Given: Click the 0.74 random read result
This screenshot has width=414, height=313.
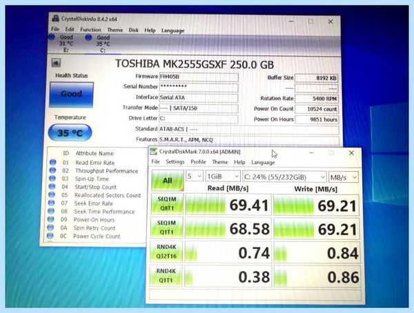Looking at the screenshot, I should click(228, 253).
